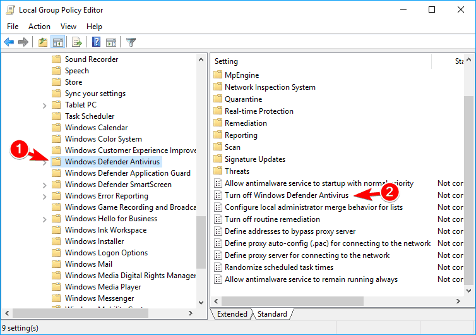Screen dimensions: 476x335
Task: Select Windows Color System in tree
Action: 103,138
